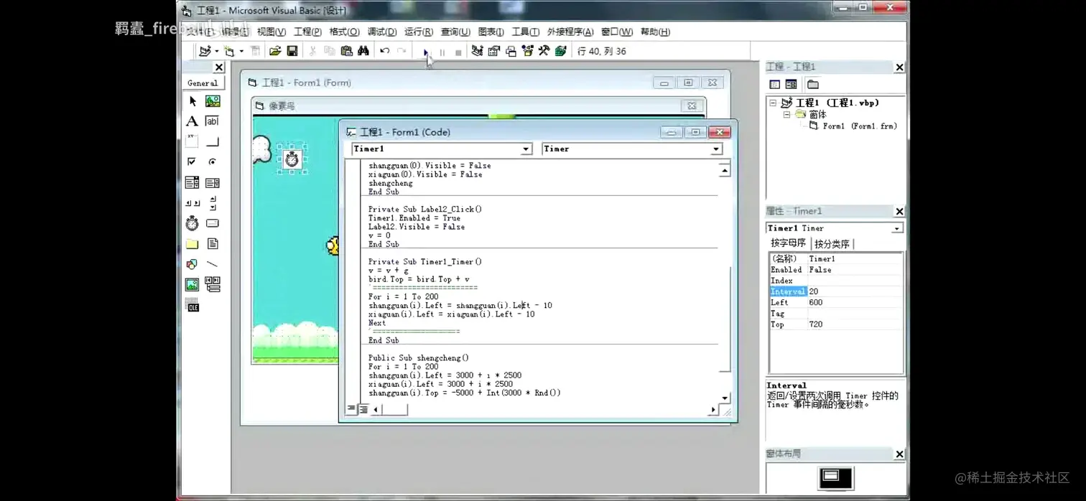Open the 视图(V) menu
The image size is (1086, 501).
pos(271,32)
